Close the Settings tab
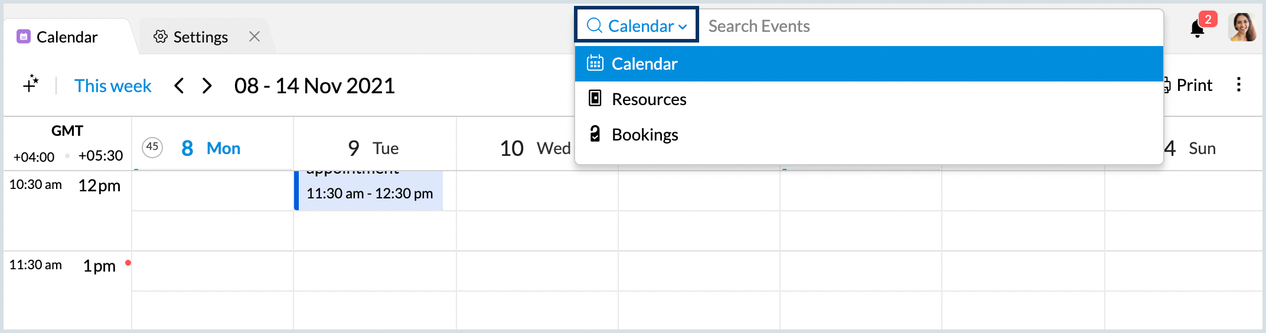This screenshot has width=1266, height=333. point(254,37)
